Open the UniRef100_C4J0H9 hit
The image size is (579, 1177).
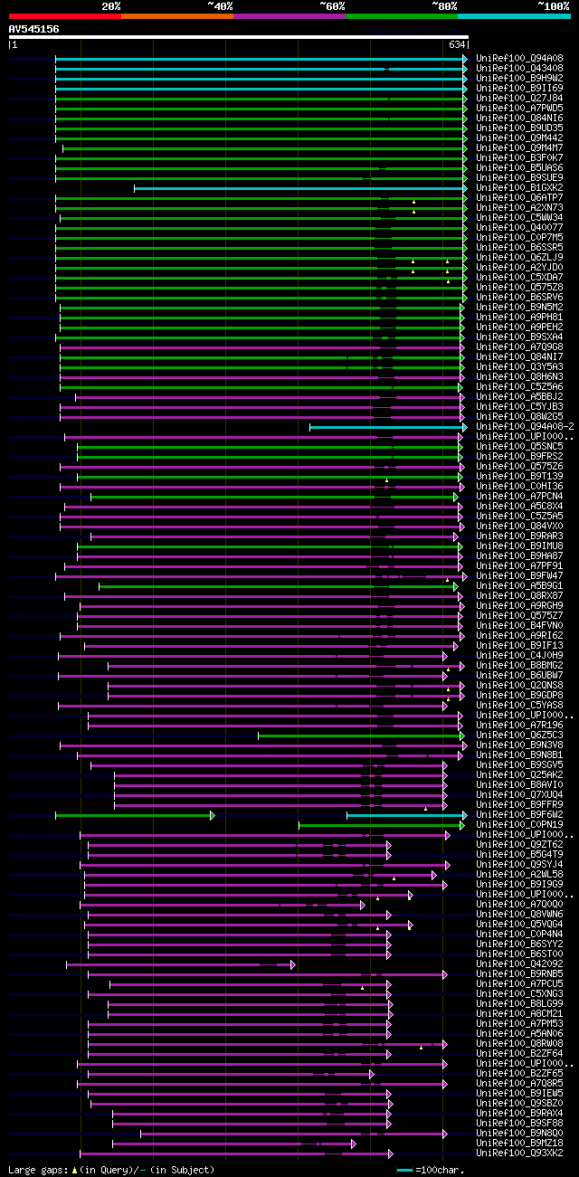[519, 655]
